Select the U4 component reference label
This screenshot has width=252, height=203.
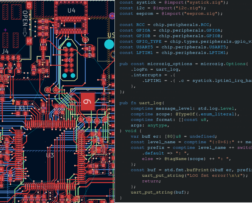[71, 11]
